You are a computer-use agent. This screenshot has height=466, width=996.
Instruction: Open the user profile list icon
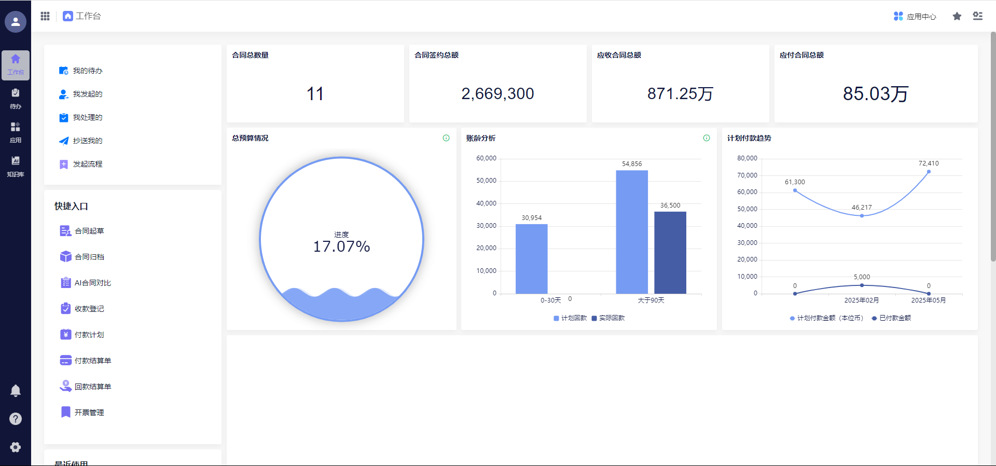coord(978,16)
